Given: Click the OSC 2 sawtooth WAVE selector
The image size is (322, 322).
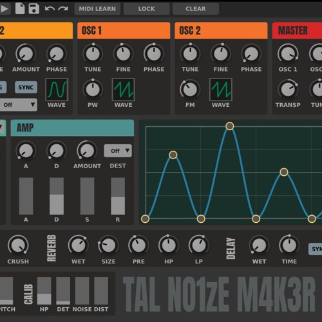Looking at the screenshot, I should [221, 90].
